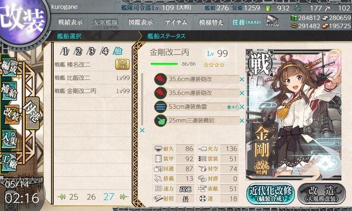Switch to the 他 other ships tab
Screen dimensions: 352x211
pos(118,51)
